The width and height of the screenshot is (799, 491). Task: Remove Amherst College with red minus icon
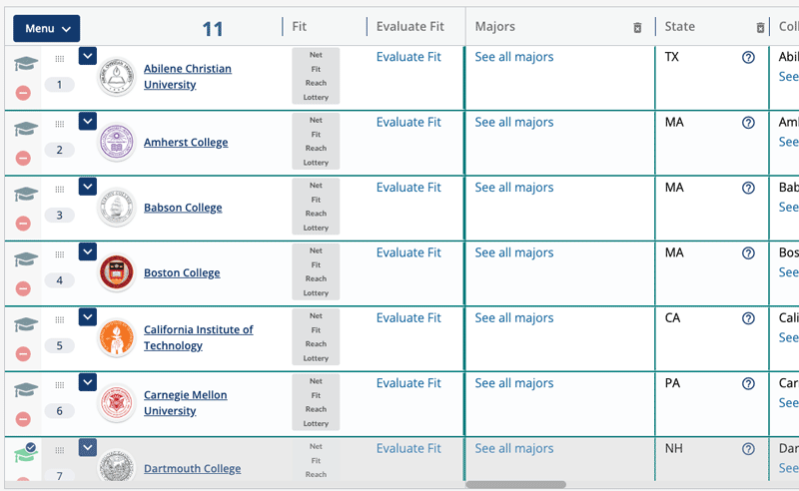[23, 158]
